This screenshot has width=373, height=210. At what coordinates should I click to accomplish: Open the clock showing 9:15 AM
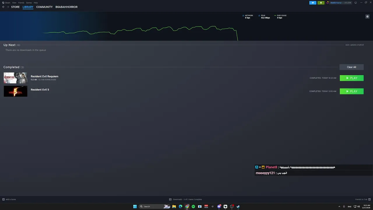[366, 206]
